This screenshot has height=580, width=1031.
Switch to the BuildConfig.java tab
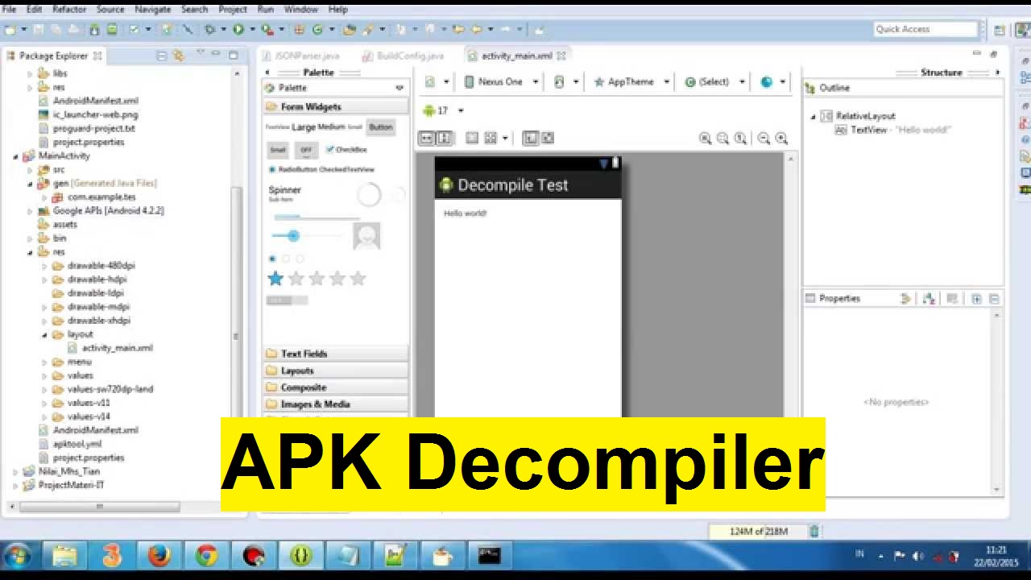pyautogui.click(x=410, y=56)
